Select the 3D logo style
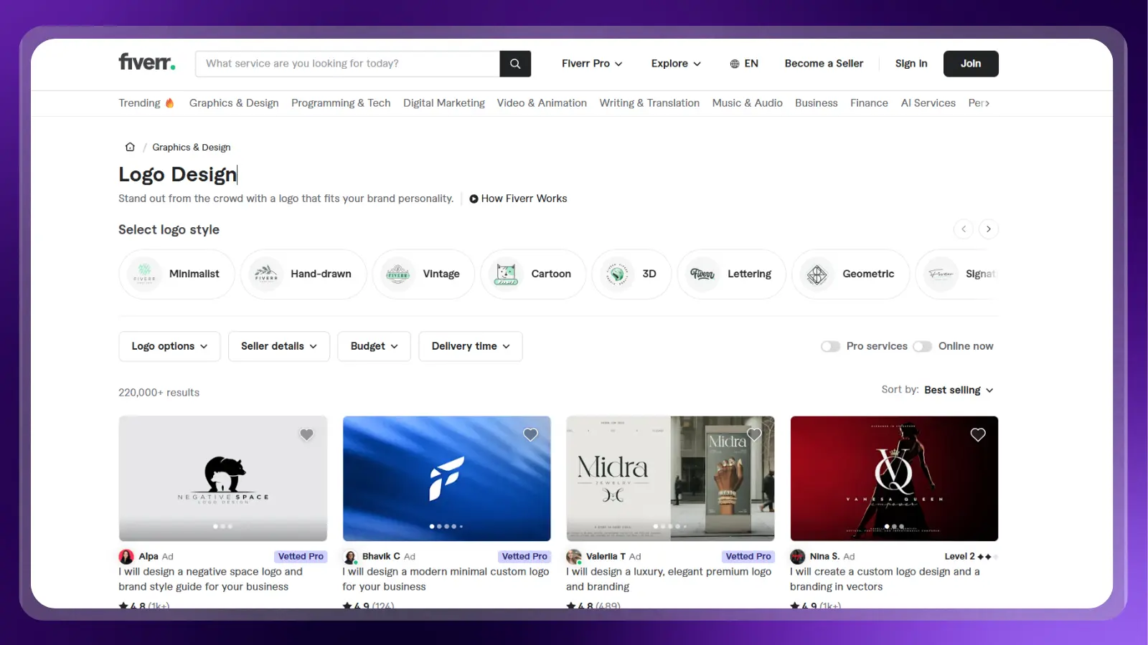 click(x=631, y=274)
